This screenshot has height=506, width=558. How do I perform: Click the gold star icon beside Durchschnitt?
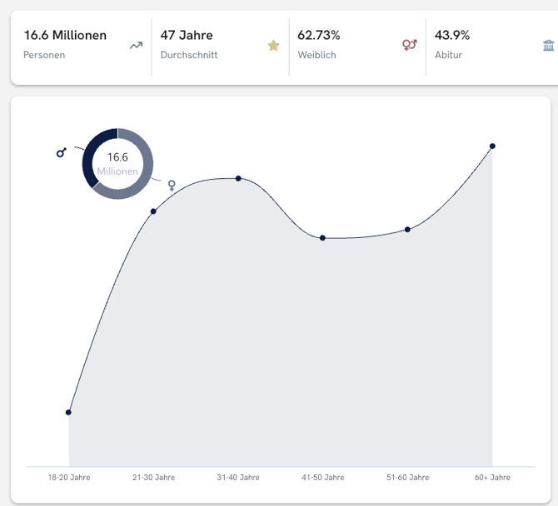pos(273,46)
